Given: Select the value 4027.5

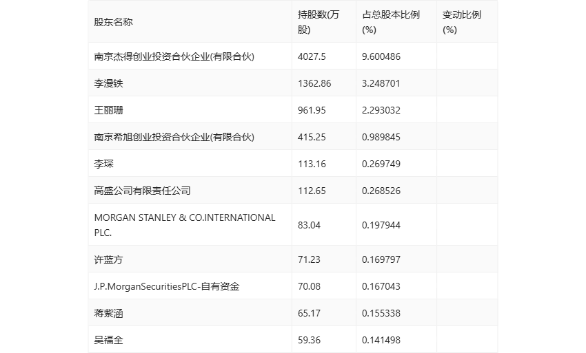Looking at the screenshot, I should (312, 56).
